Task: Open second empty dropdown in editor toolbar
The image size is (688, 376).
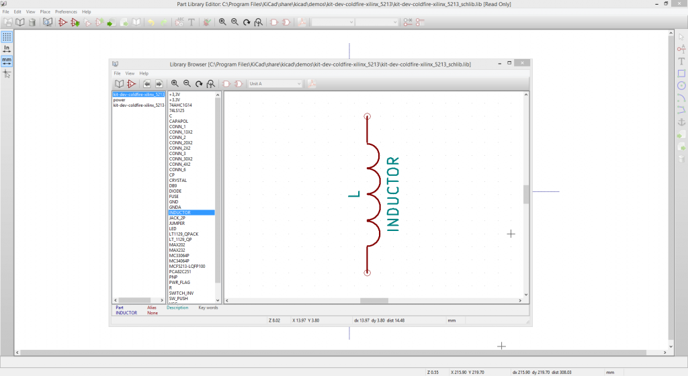Action: [376, 22]
